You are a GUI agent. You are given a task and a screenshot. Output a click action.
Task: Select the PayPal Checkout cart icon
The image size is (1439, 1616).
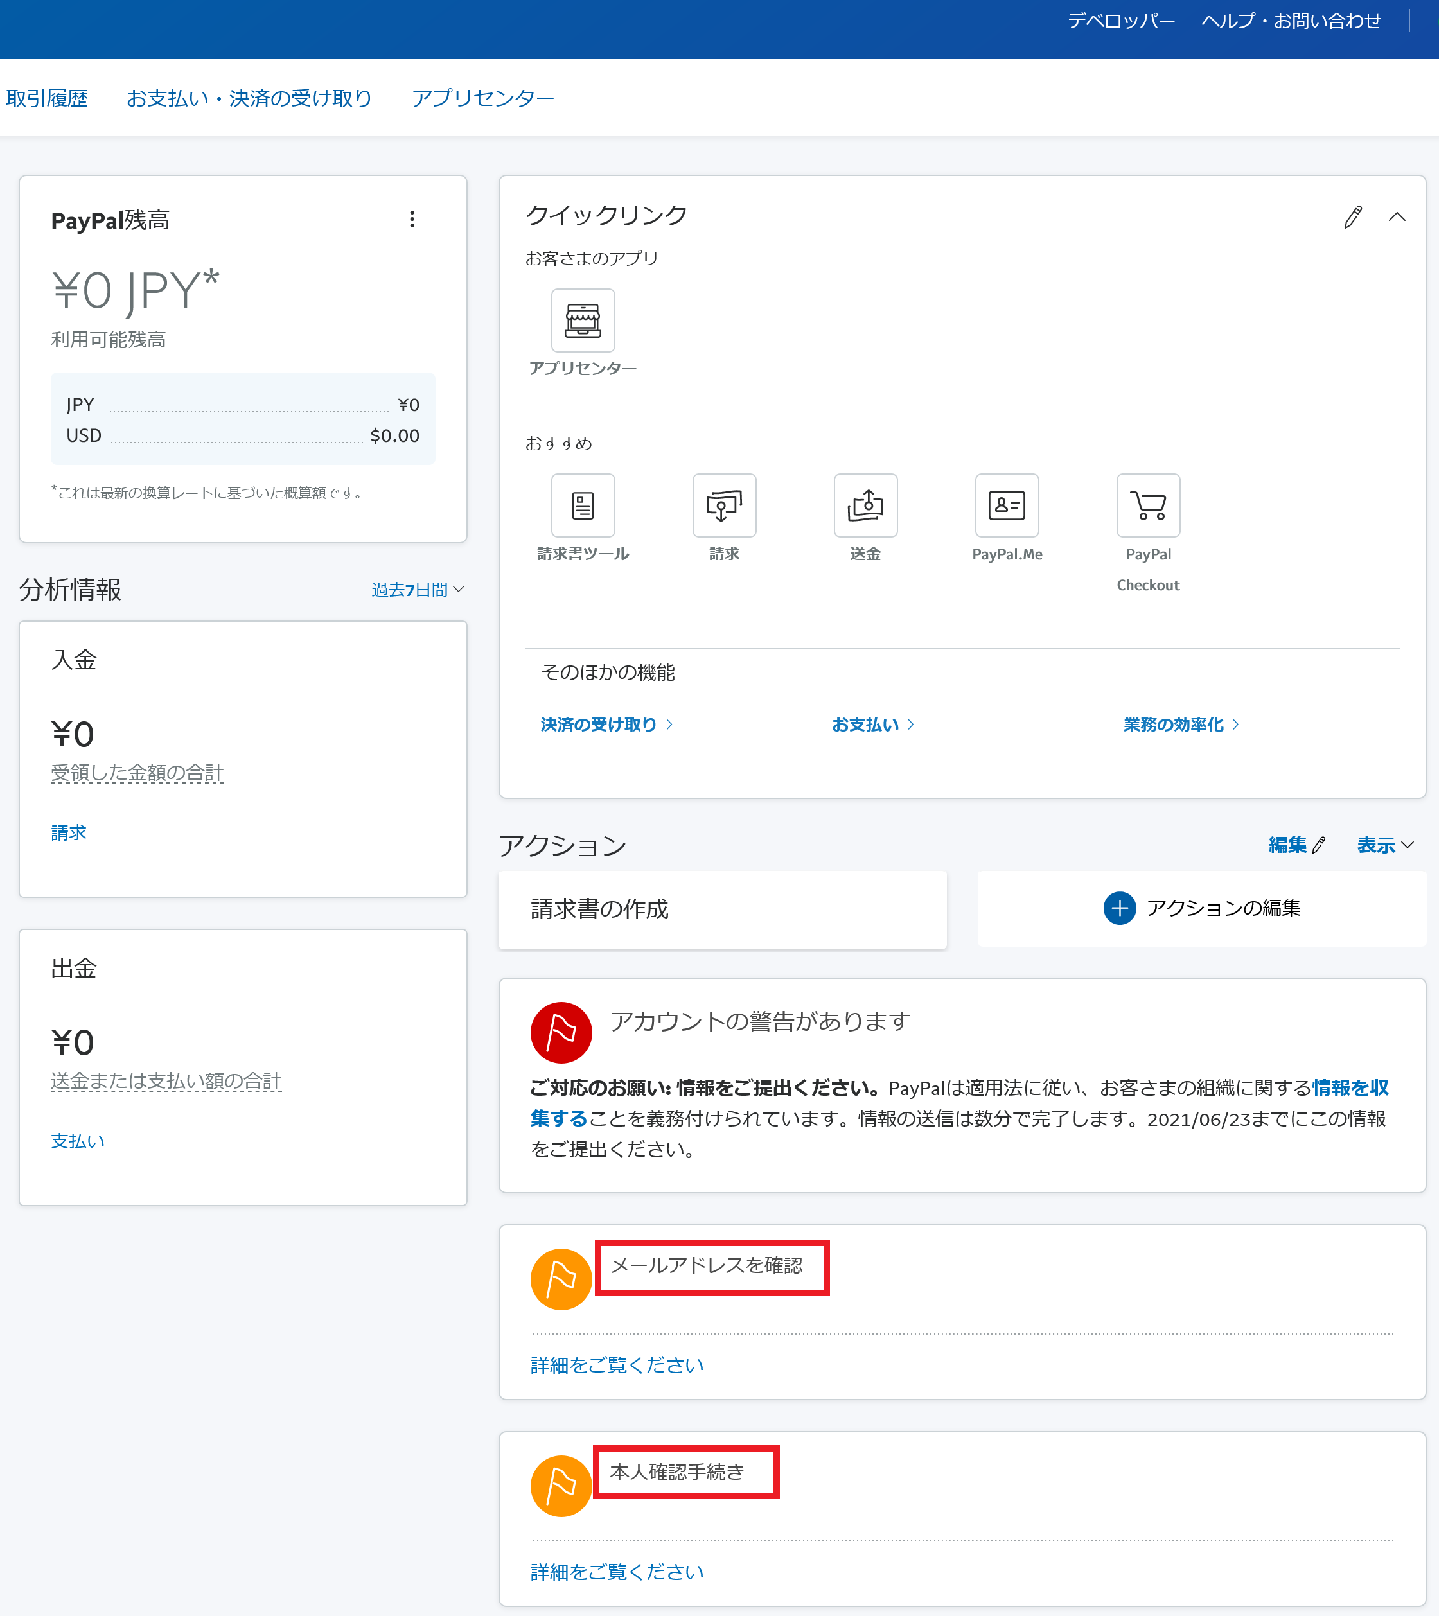point(1147,505)
